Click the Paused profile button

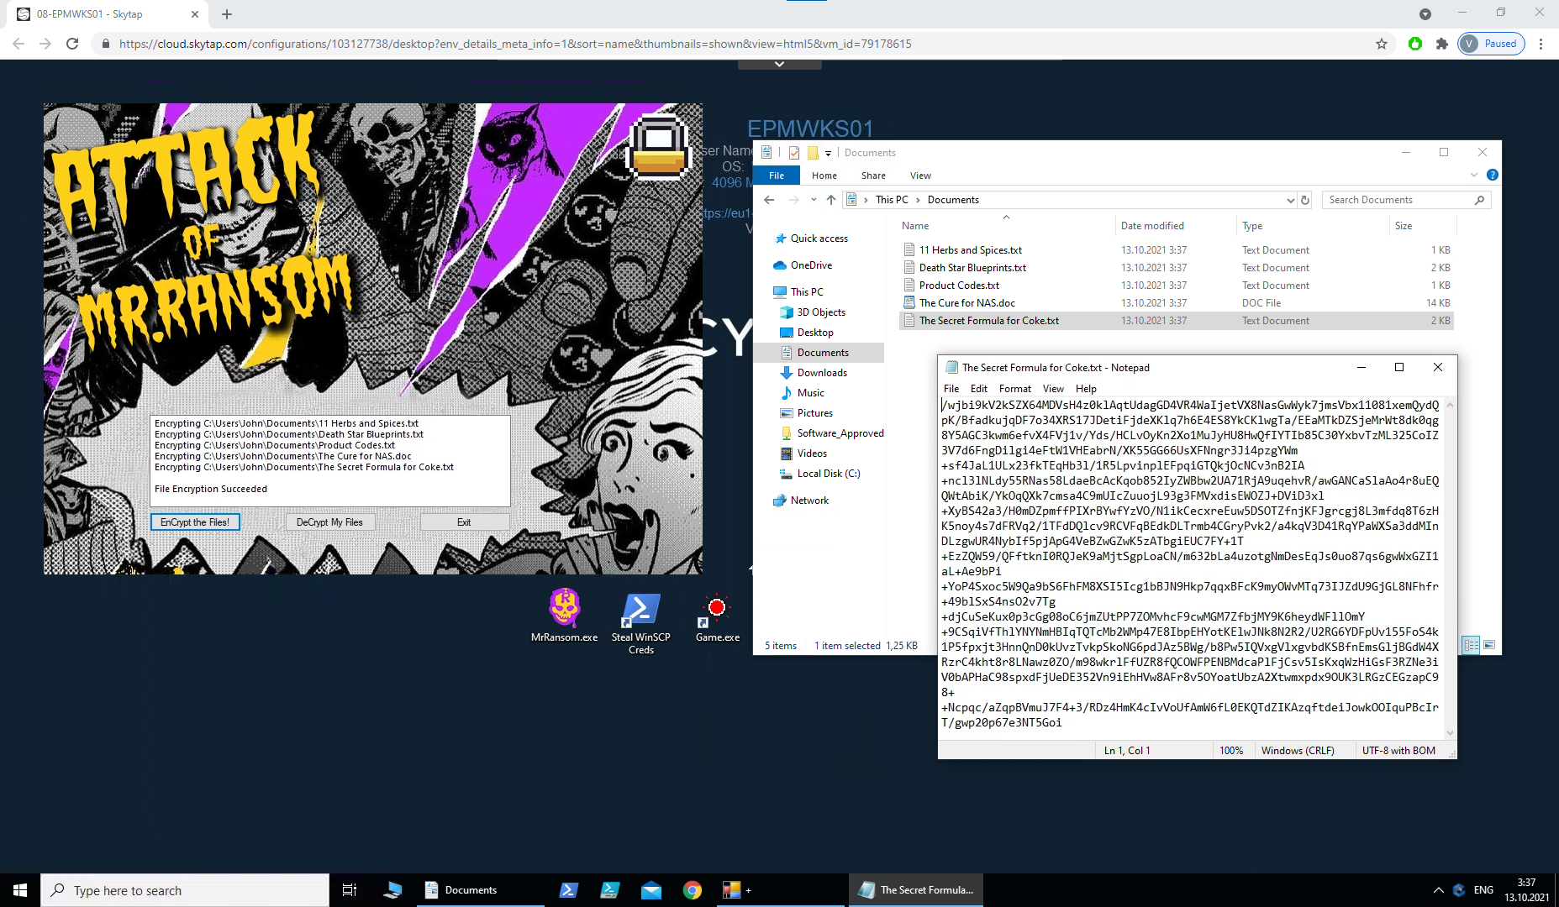tap(1491, 44)
